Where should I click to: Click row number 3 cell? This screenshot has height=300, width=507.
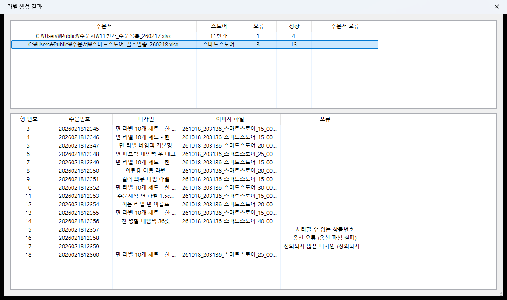(28, 129)
